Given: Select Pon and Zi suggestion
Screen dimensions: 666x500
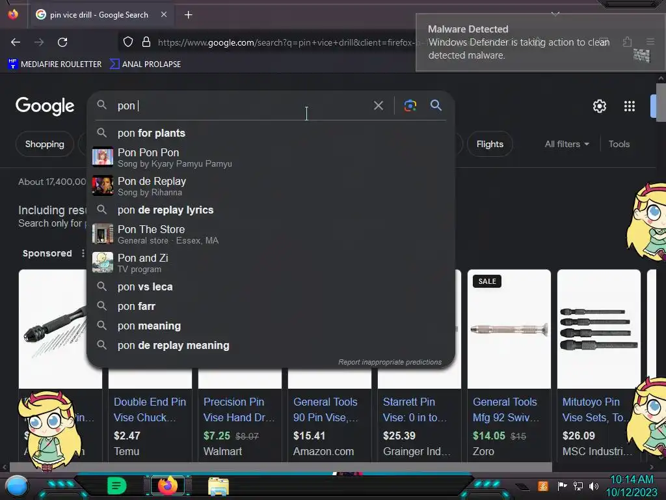Looking at the screenshot, I should [271, 263].
